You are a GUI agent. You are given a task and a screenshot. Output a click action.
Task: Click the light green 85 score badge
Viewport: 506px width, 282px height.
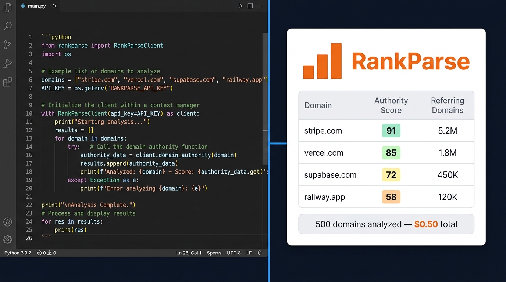point(391,153)
